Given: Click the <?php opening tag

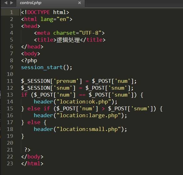Looking at the screenshot, I should click(29, 61).
